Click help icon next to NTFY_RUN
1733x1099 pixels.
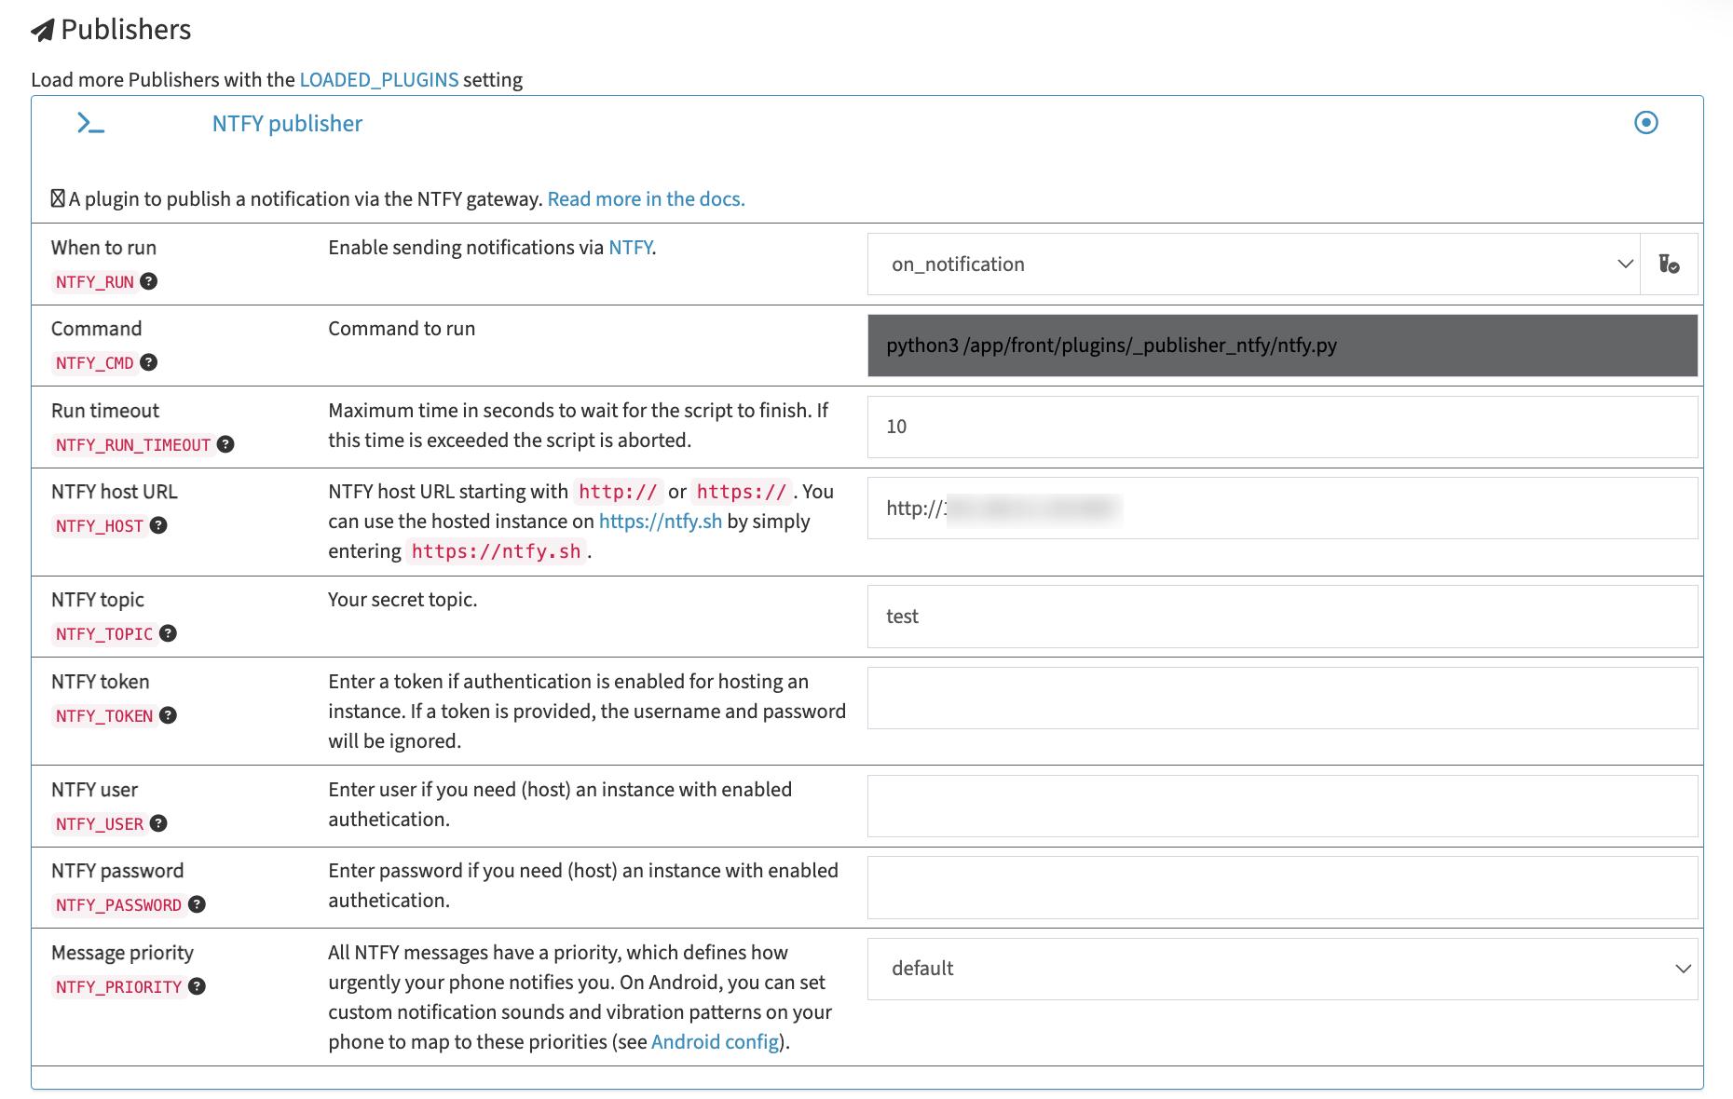click(149, 281)
